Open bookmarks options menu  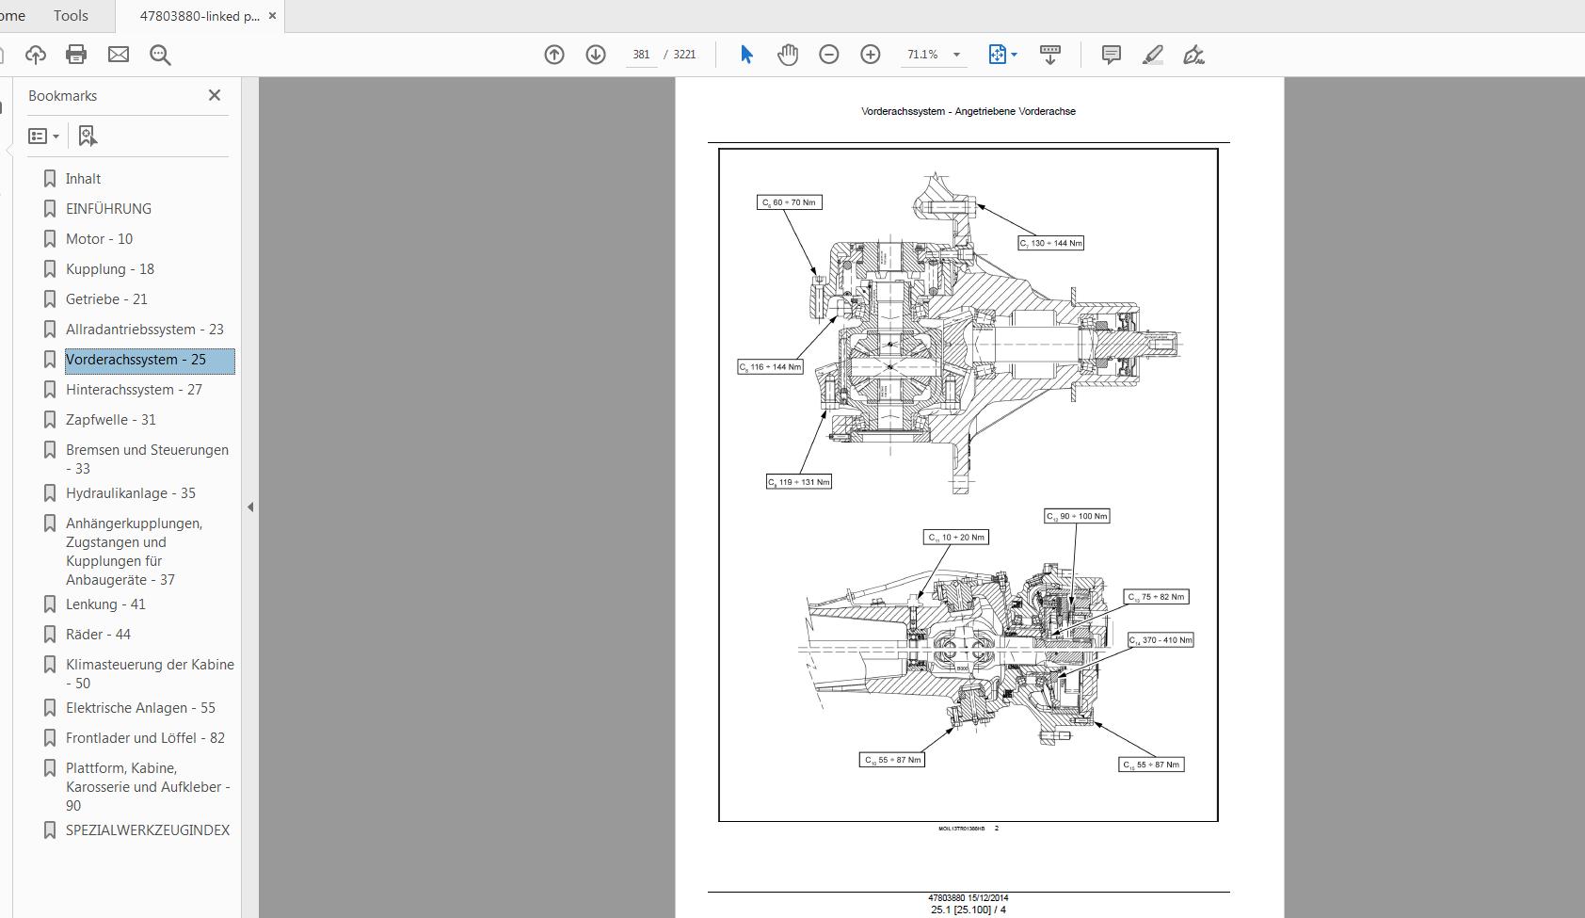43,137
